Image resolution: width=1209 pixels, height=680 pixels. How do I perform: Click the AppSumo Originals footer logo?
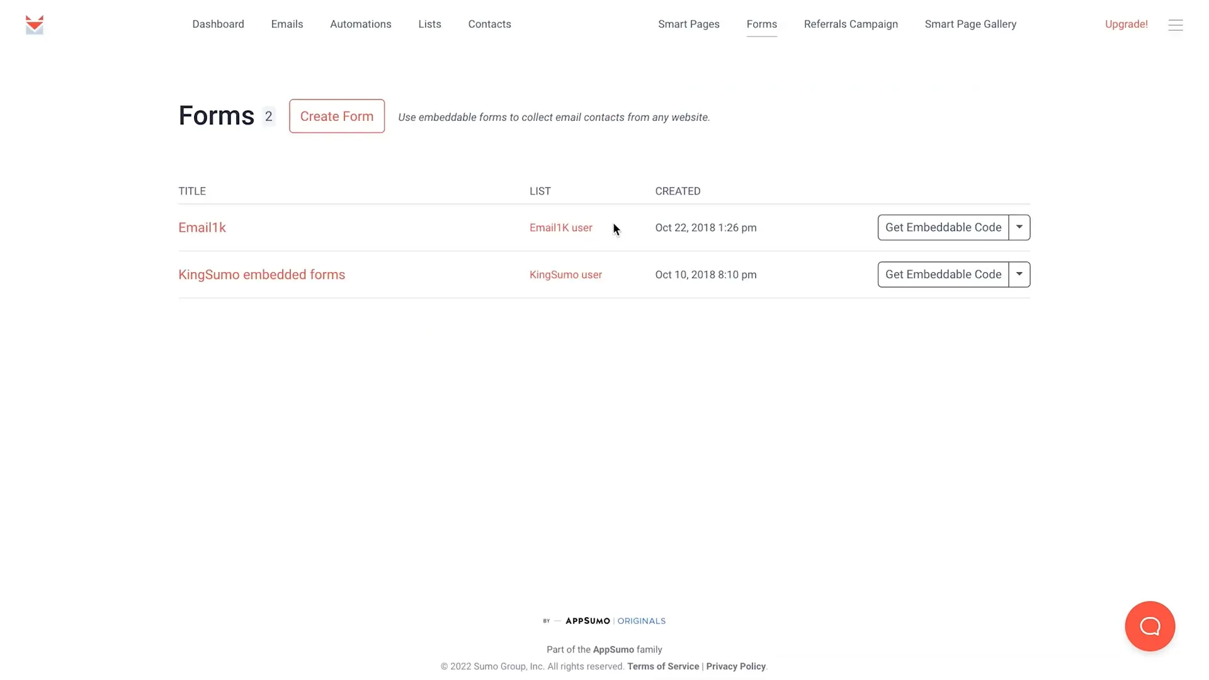tap(604, 621)
